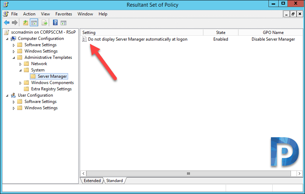Screen dimensions: 305x194
Task: Open the Action menu
Action: [29, 14]
